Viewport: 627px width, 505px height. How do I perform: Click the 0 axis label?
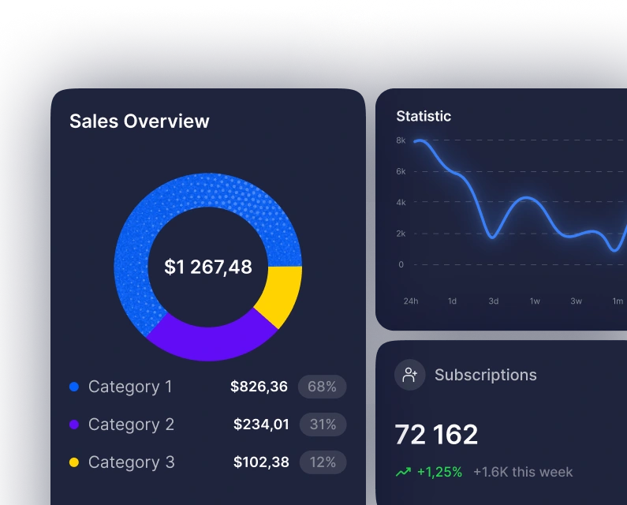tap(401, 264)
